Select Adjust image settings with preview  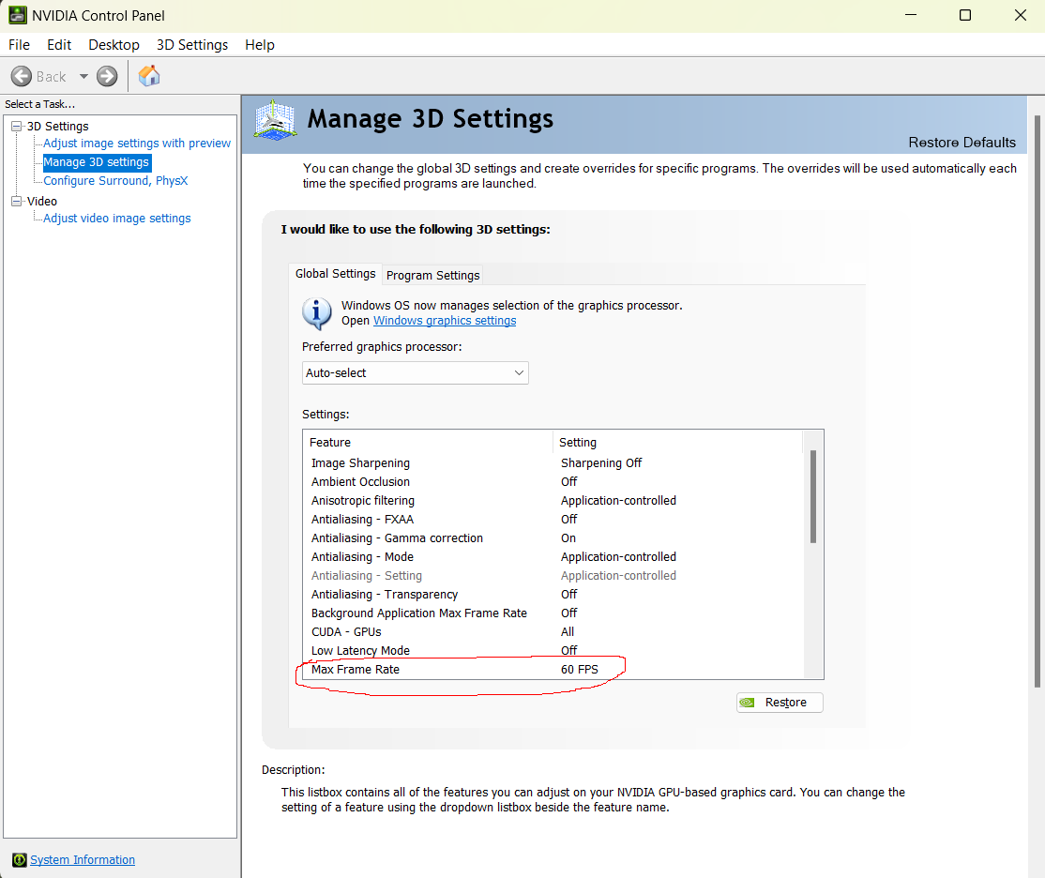click(137, 144)
